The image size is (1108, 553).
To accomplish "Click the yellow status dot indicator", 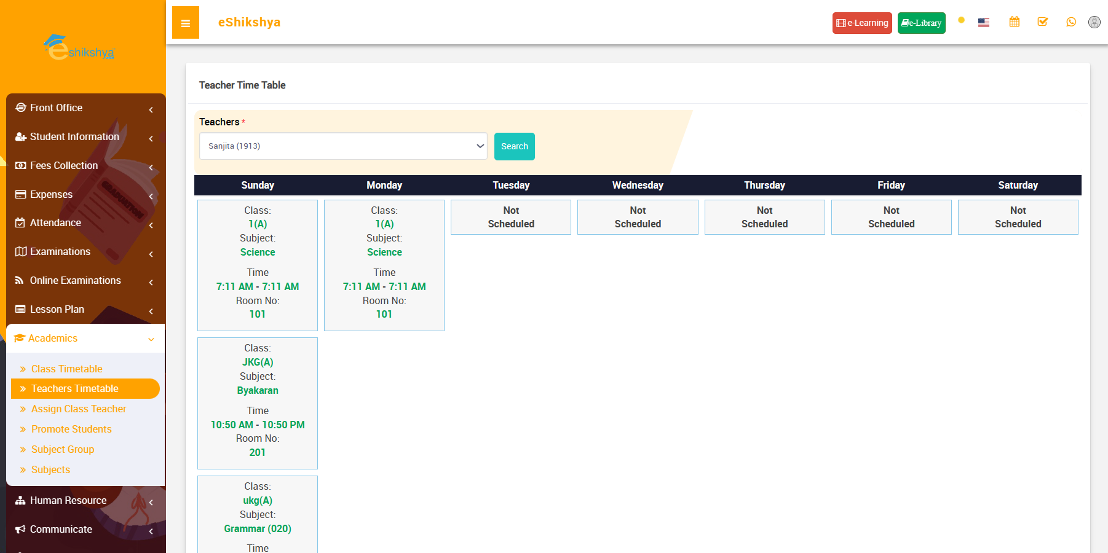I will pos(961,20).
